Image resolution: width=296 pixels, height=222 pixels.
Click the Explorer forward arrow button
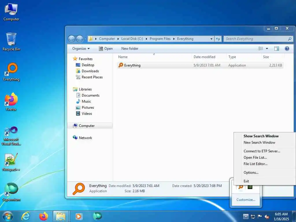(79, 39)
